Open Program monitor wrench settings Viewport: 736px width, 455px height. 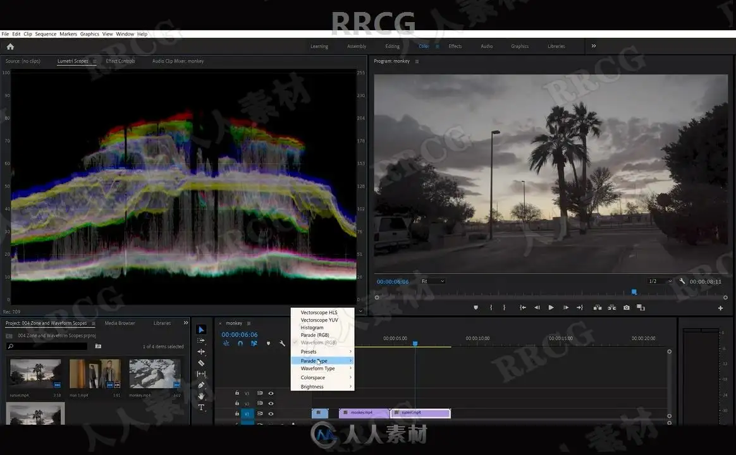682,281
